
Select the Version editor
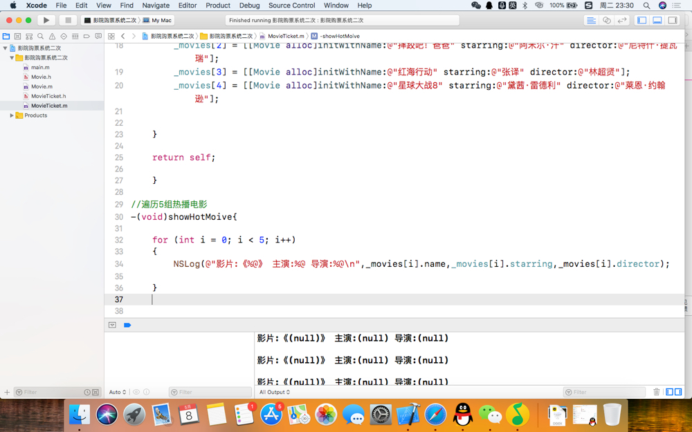tap(622, 20)
